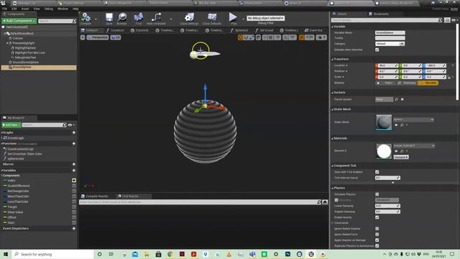Click the Add Component button

19,21
